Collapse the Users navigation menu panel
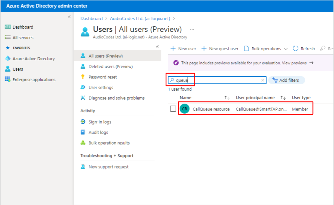The image size is (334, 205). (157, 47)
